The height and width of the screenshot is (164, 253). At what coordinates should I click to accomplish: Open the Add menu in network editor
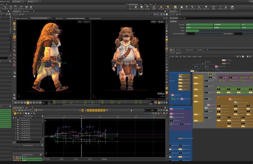point(172,57)
